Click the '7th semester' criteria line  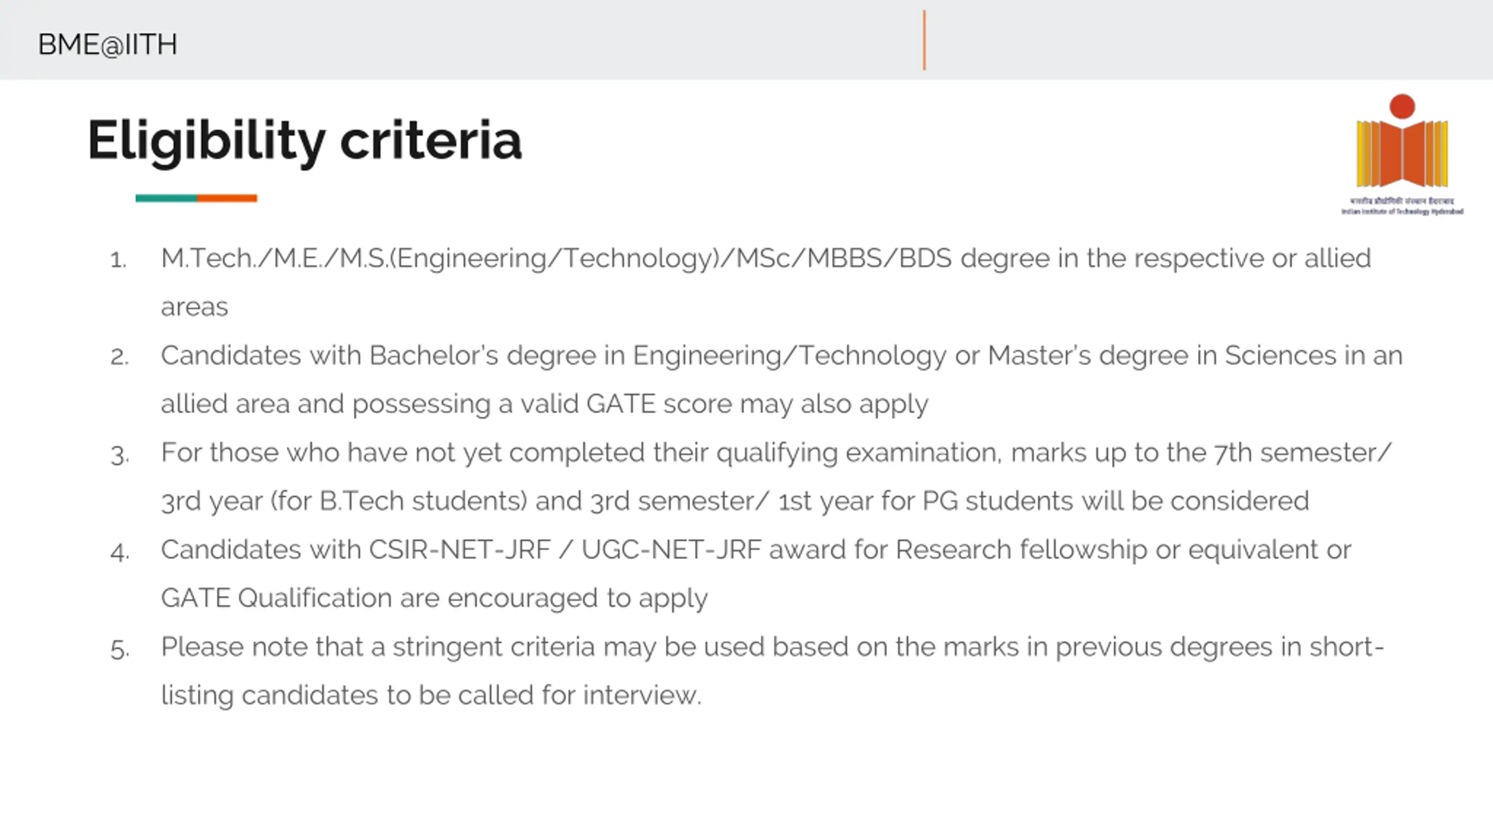coord(776,453)
